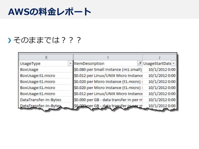
Task: Click the ItemDescription header cell
Action: [x=108, y=63]
